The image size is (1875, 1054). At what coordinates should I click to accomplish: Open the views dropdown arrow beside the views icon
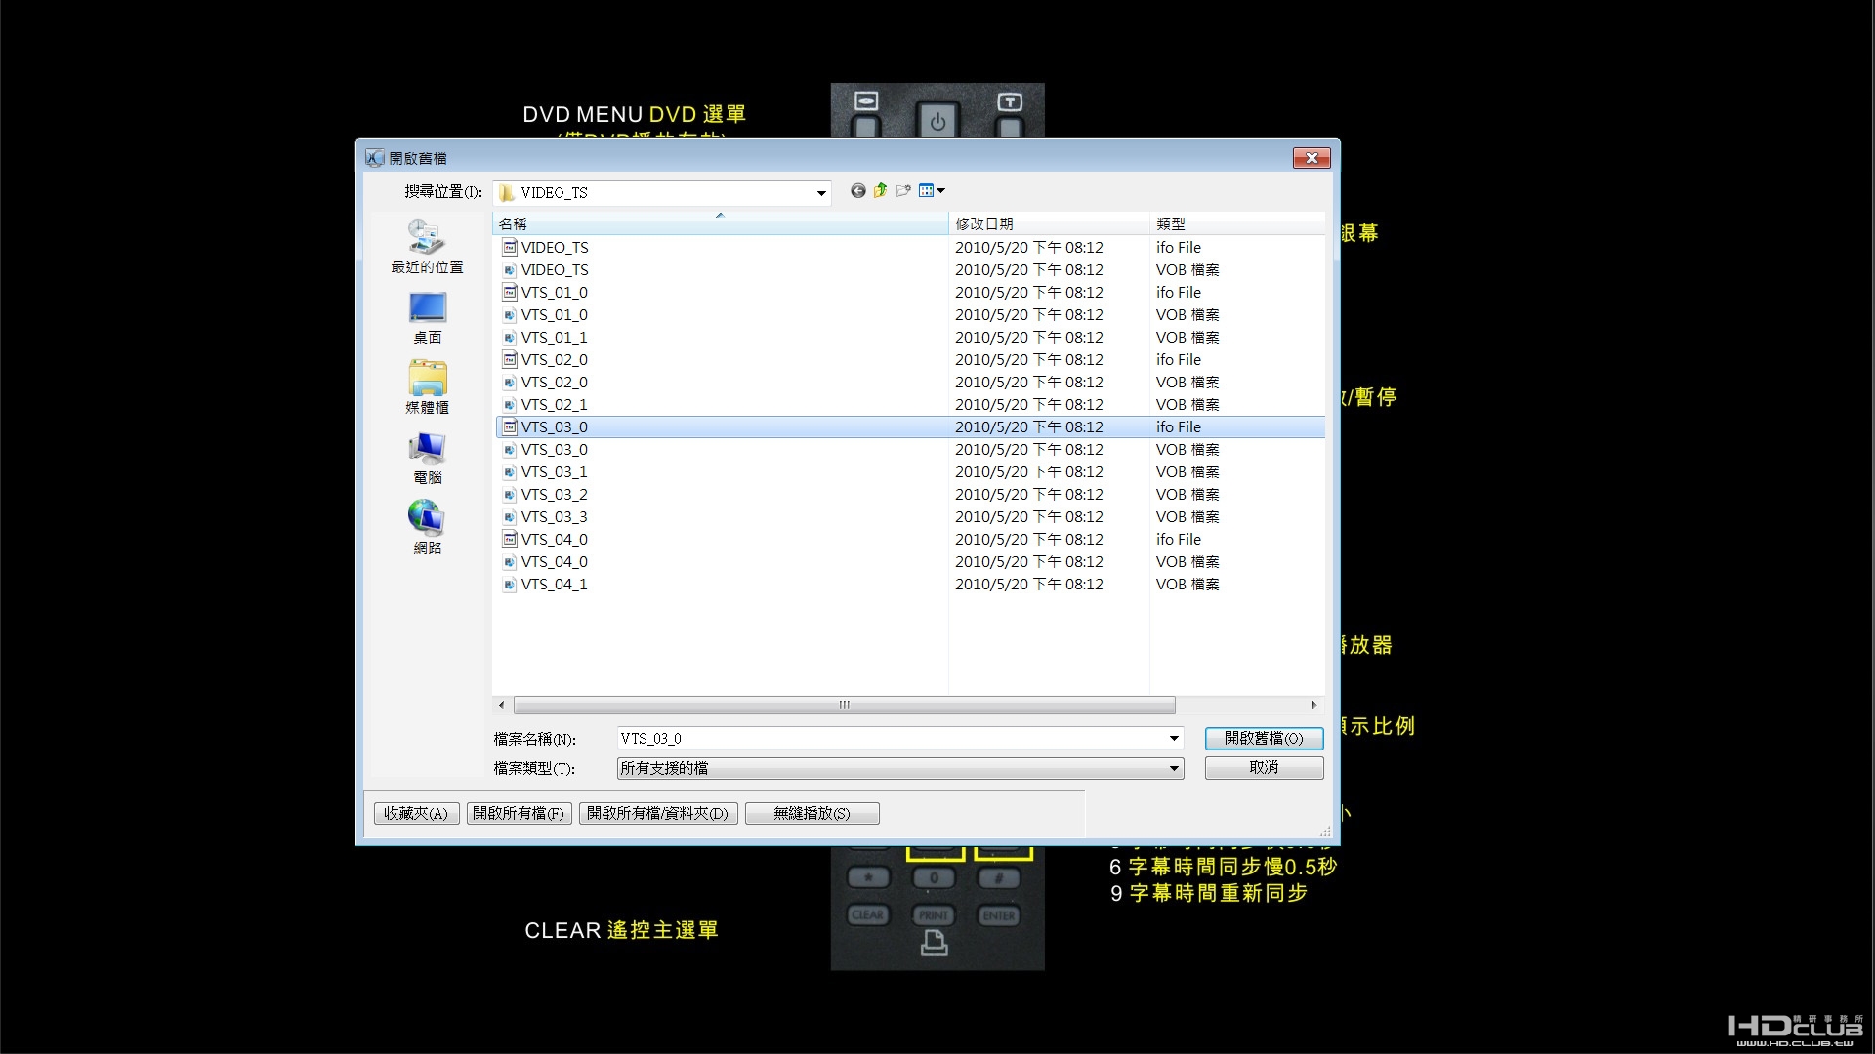pos(939,190)
